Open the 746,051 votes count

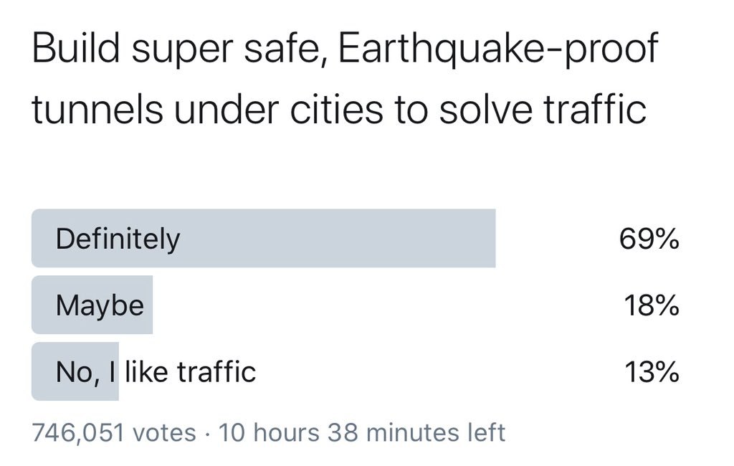pos(114,432)
